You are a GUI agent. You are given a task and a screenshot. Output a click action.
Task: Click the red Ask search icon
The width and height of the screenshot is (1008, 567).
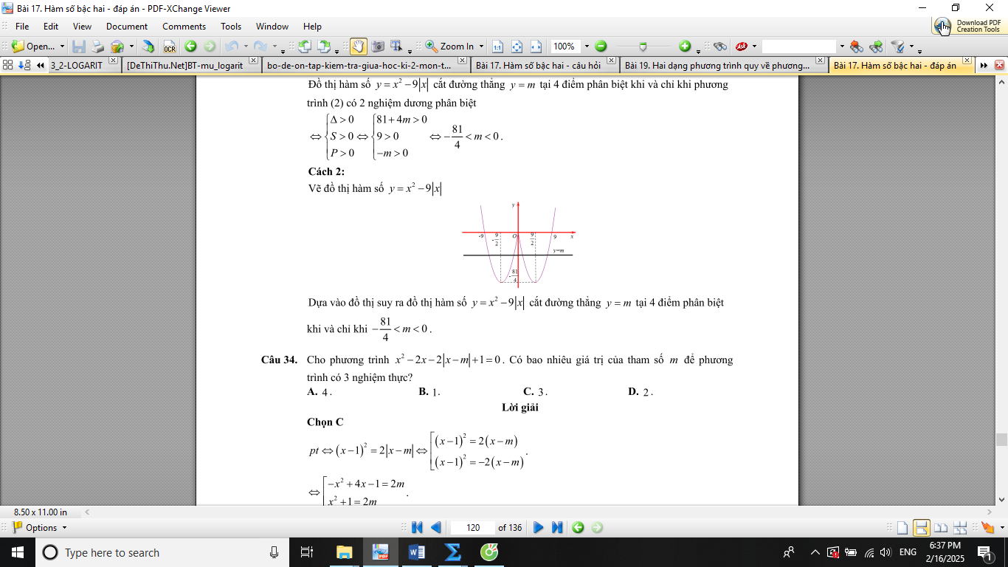742,47
